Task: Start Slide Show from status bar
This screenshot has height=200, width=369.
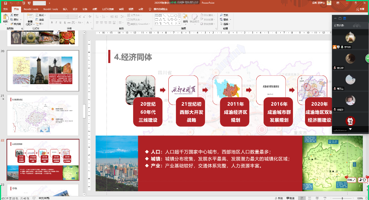Action: (325, 198)
